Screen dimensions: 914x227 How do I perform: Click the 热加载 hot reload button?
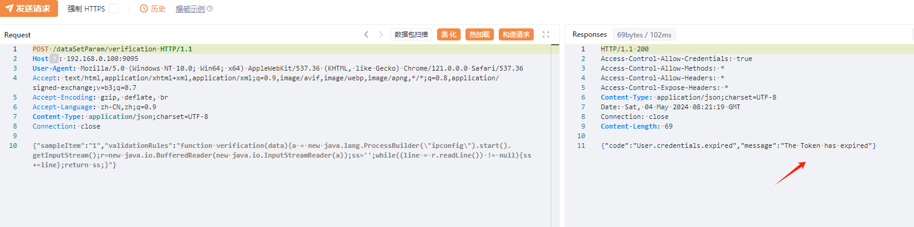point(480,34)
